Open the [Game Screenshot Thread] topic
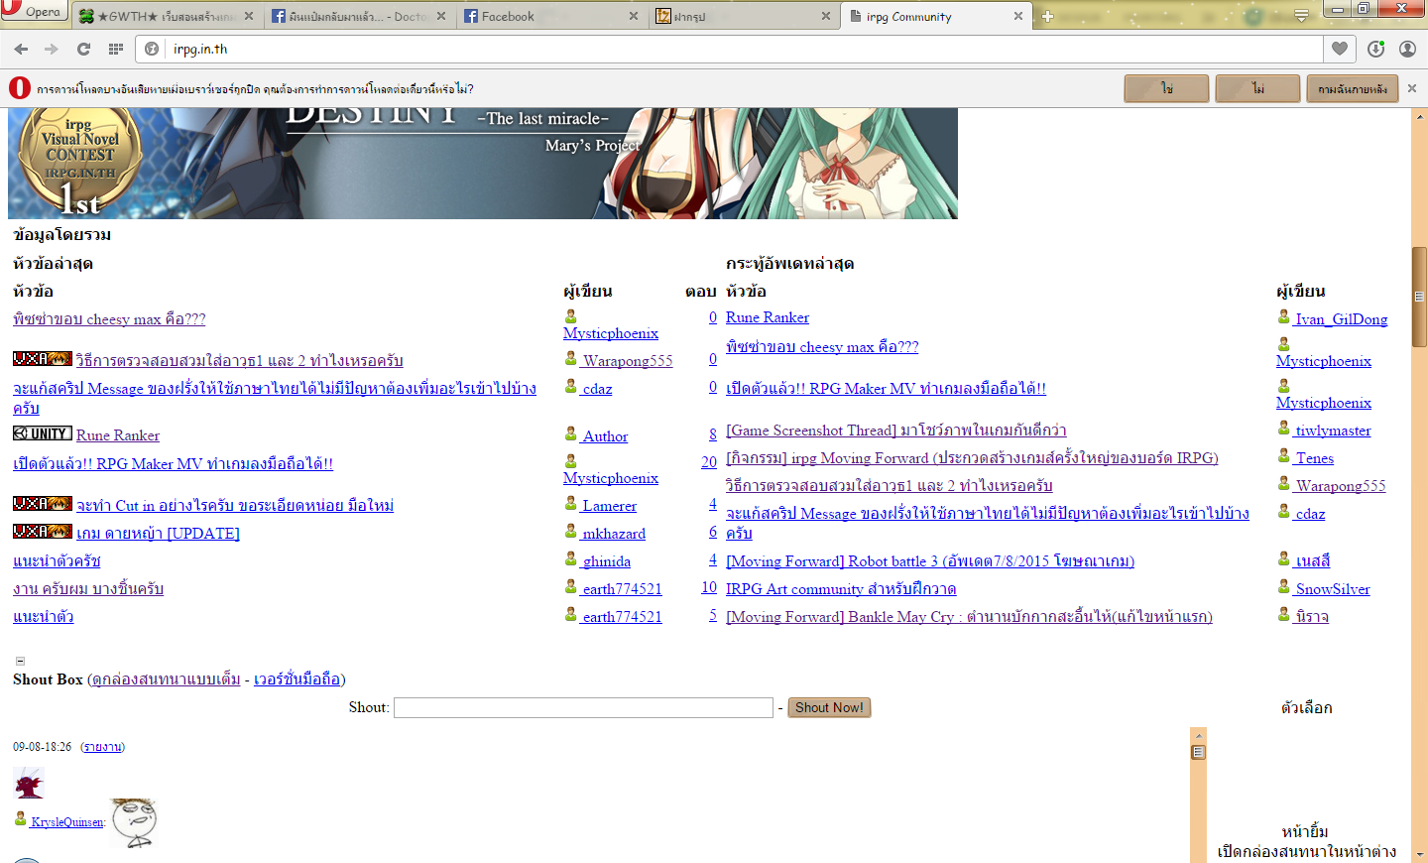 coord(896,431)
